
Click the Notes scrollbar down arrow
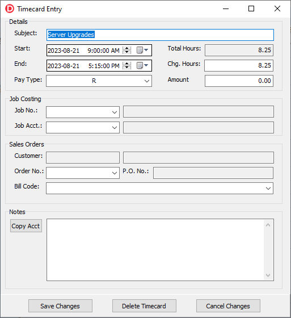tap(268, 275)
